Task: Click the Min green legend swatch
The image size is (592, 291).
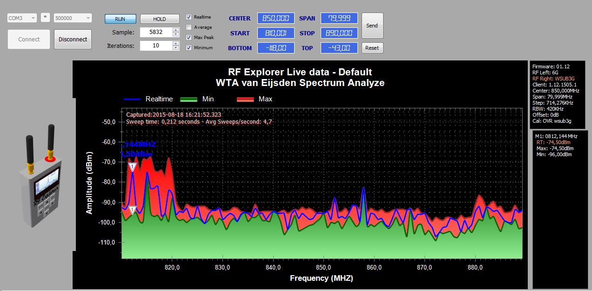Action: (189, 99)
